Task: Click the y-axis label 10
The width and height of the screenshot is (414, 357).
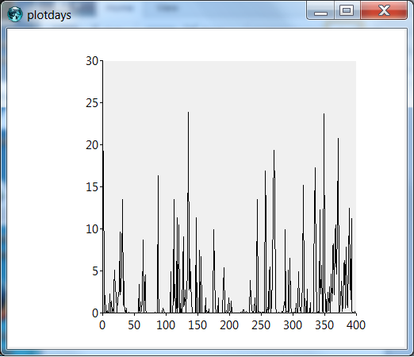Action: click(92, 229)
